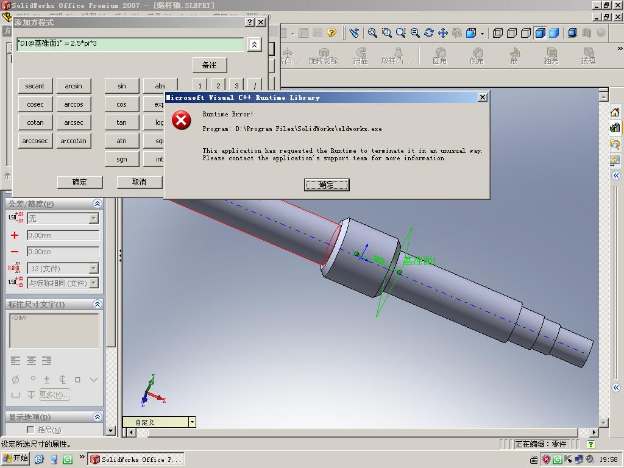The height and width of the screenshot is (468, 624).
Task: Collapse the 标注尺寸文字(I) section
Action: tap(97, 304)
